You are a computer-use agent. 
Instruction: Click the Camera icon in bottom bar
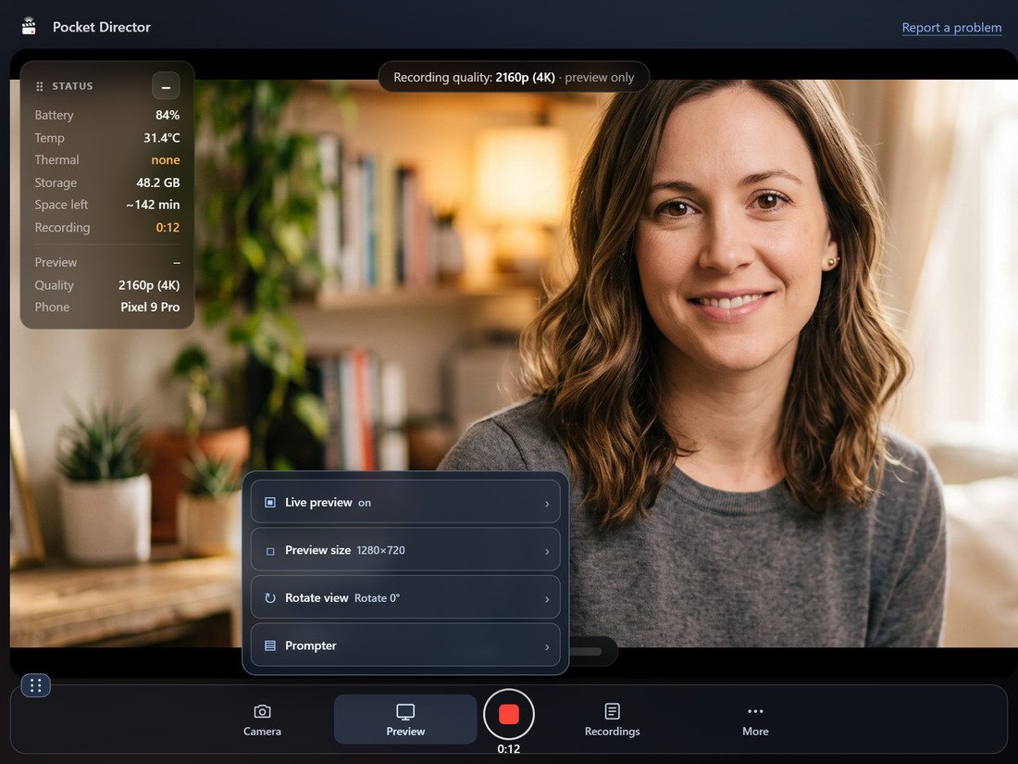(262, 711)
